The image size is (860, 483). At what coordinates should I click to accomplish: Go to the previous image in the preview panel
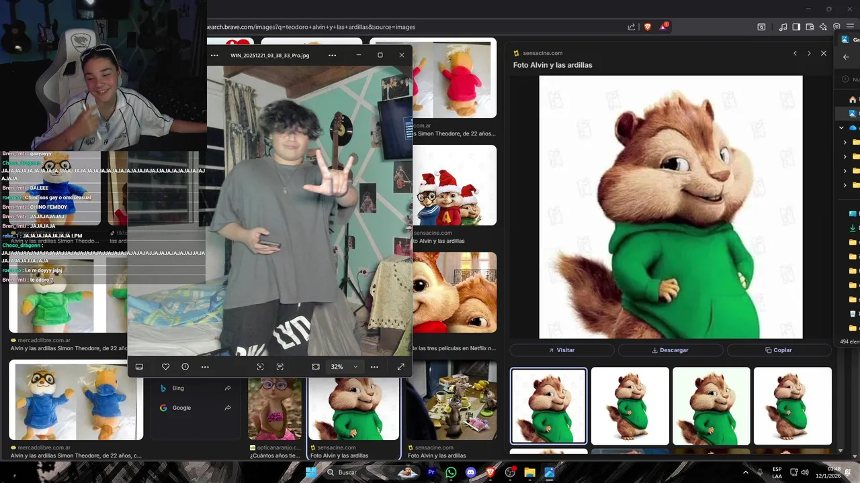[795, 53]
